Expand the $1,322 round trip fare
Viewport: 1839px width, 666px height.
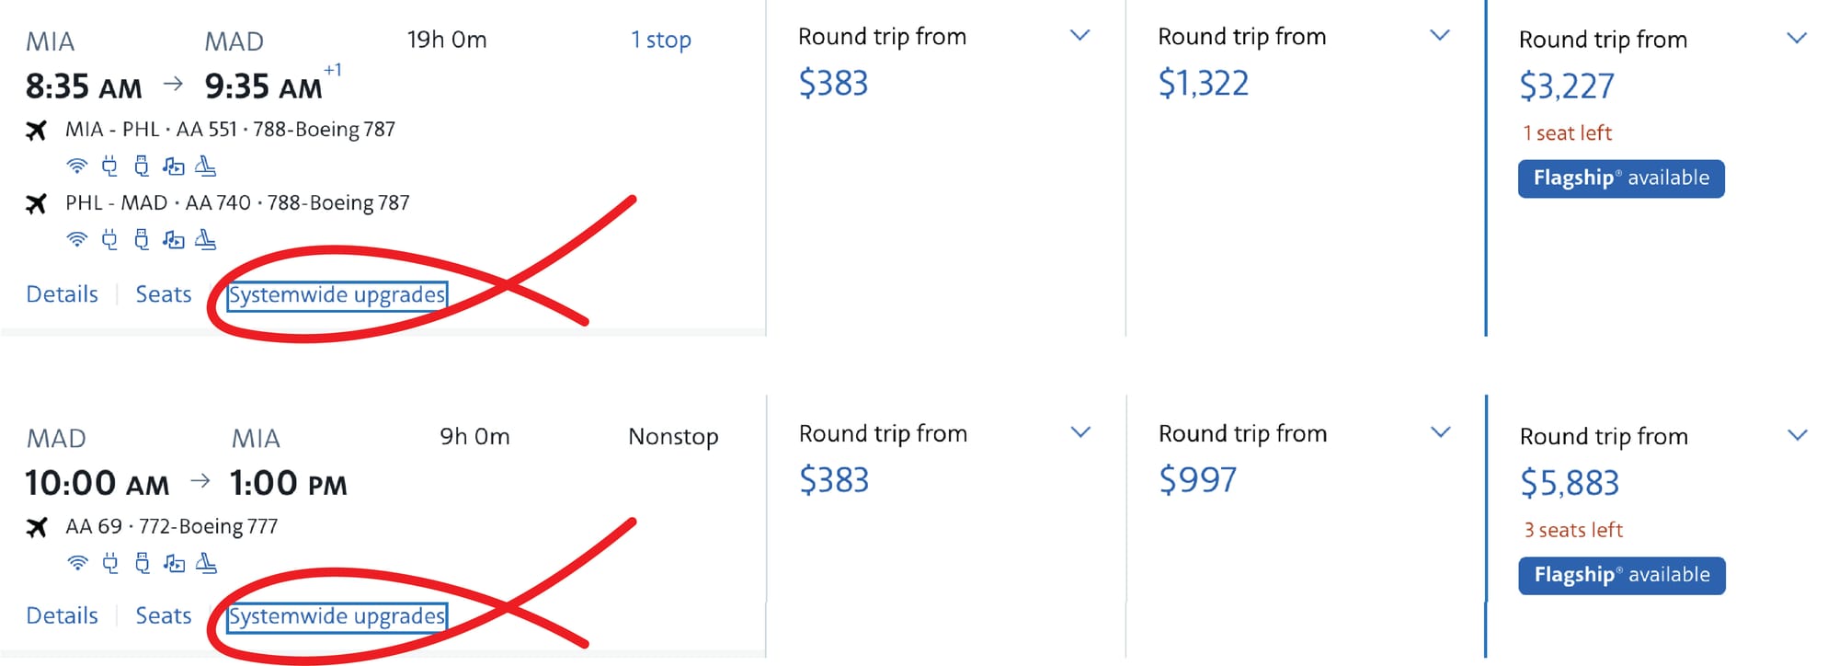click(x=1440, y=36)
